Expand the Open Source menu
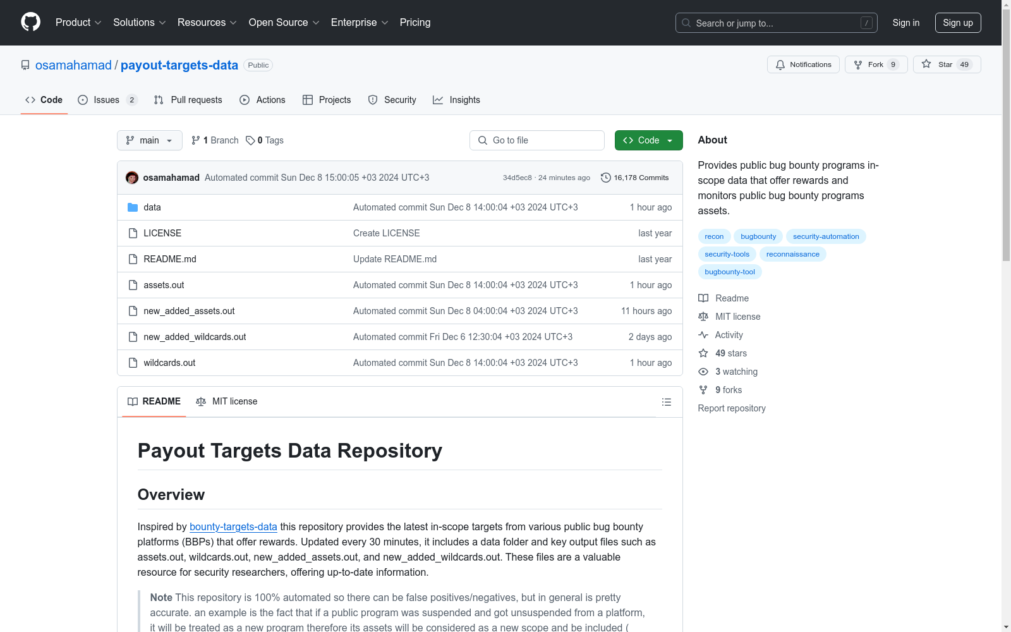The image size is (1011, 632). click(x=284, y=23)
